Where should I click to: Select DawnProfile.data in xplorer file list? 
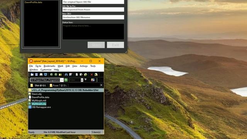(x=41, y=97)
